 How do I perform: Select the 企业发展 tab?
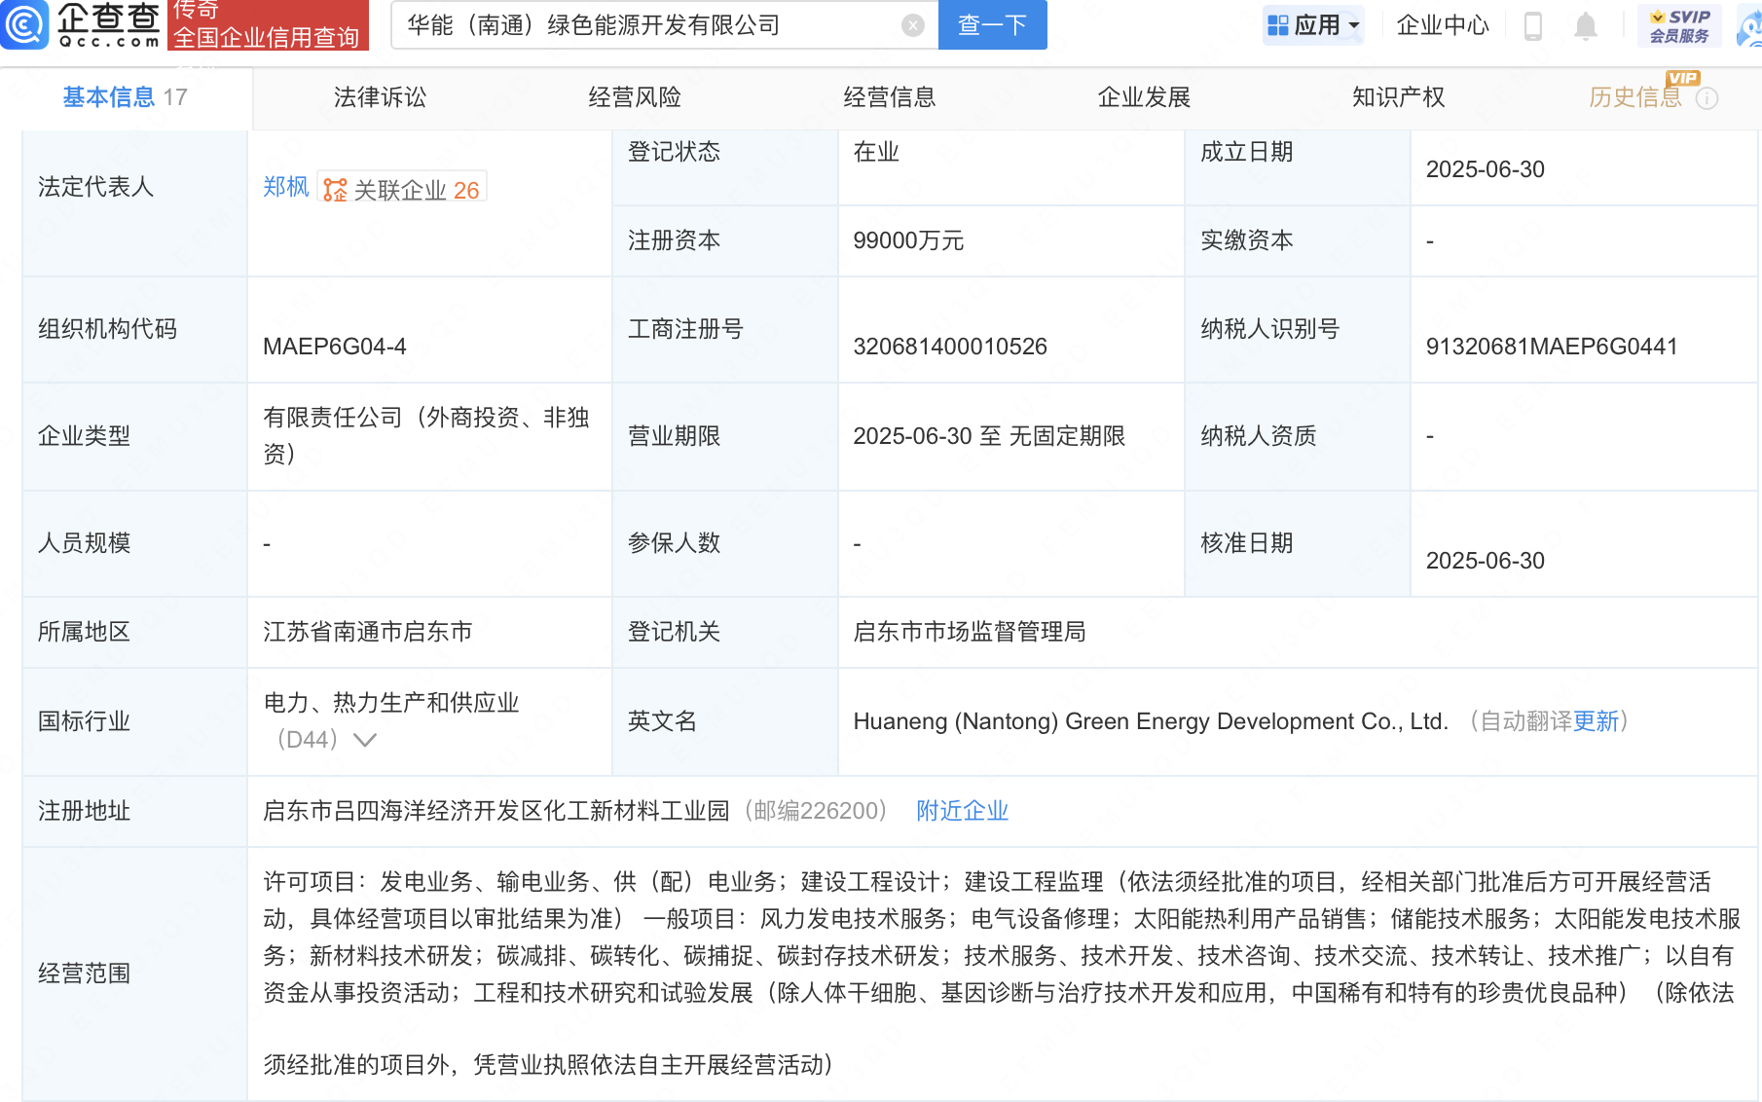pos(1144,97)
